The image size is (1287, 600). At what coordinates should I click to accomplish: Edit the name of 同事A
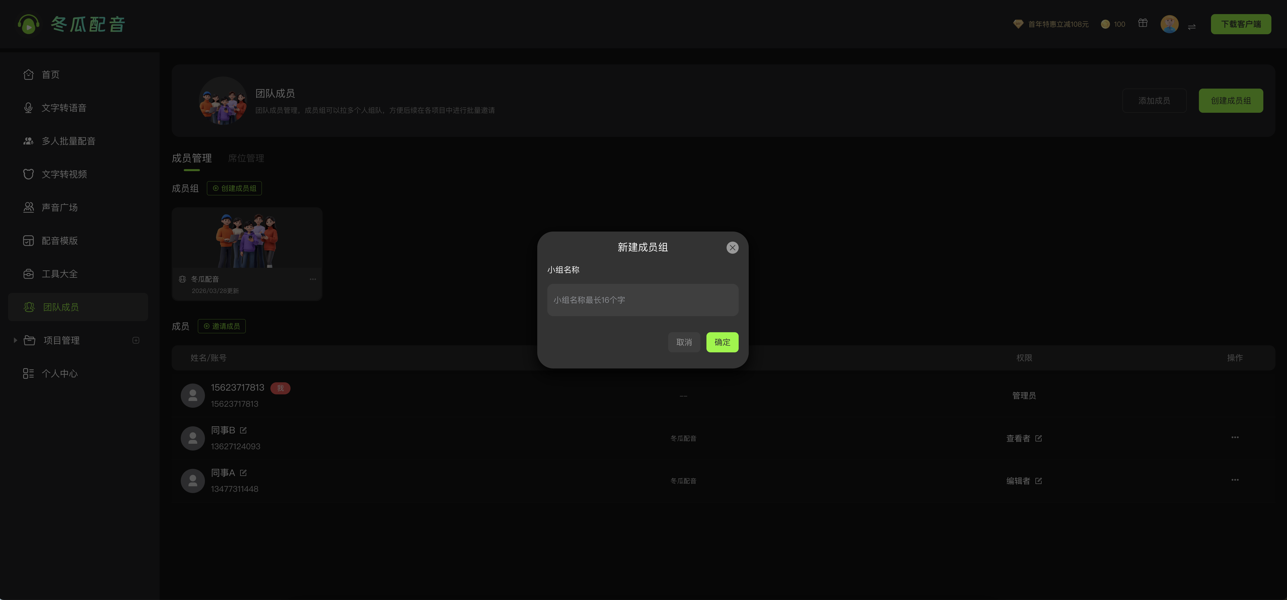tap(243, 473)
